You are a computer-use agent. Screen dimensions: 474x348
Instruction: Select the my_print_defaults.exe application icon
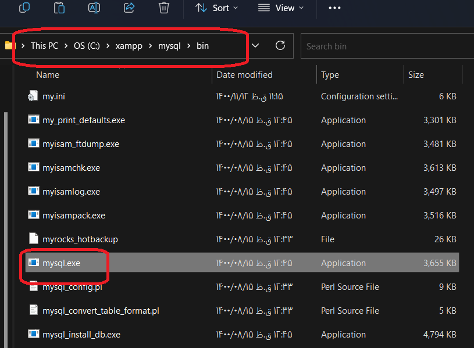(34, 120)
